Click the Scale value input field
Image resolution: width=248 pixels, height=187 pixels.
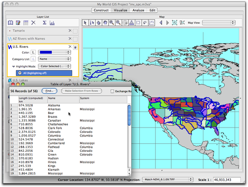click(227, 180)
